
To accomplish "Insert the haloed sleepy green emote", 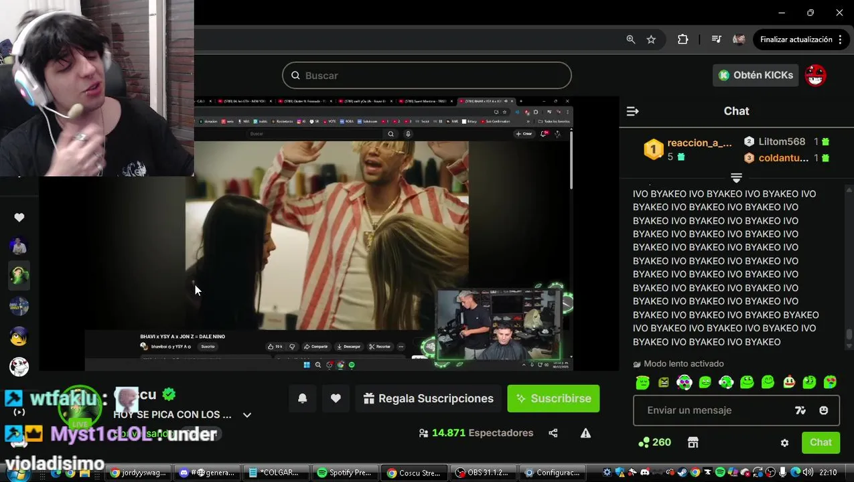I will (x=642, y=382).
